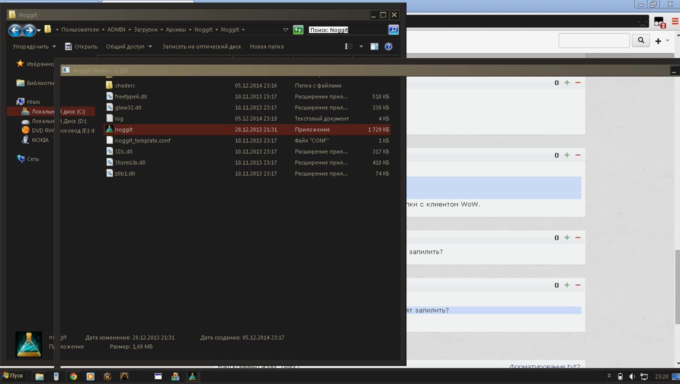Go forward using Explorer's Forward arrow
Image resolution: width=680 pixels, height=384 pixels.
tap(29, 30)
